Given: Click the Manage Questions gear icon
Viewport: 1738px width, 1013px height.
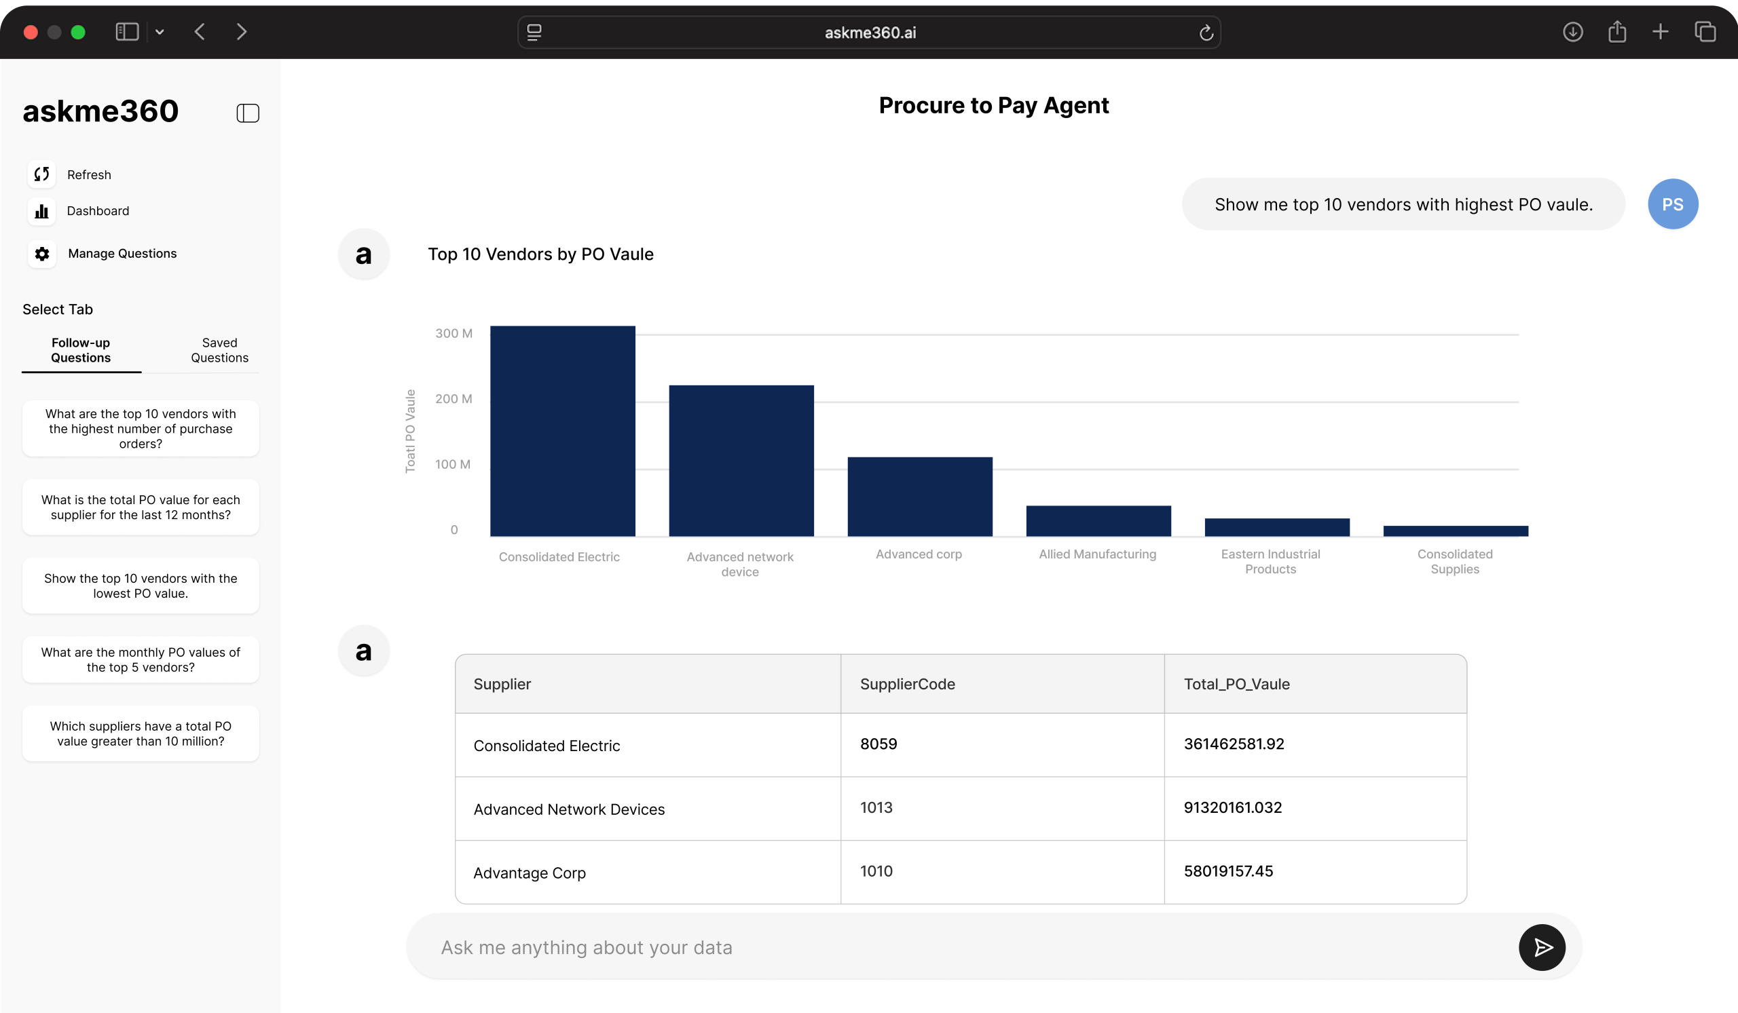Looking at the screenshot, I should point(42,254).
